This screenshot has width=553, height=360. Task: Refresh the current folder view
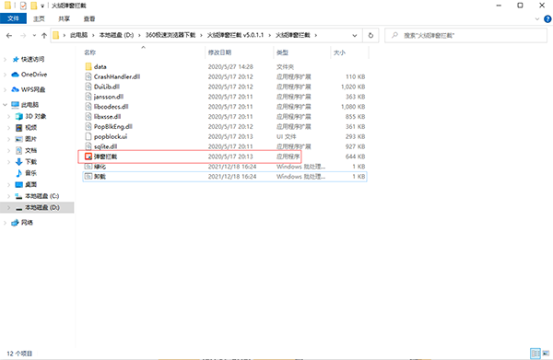click(371, 35)
